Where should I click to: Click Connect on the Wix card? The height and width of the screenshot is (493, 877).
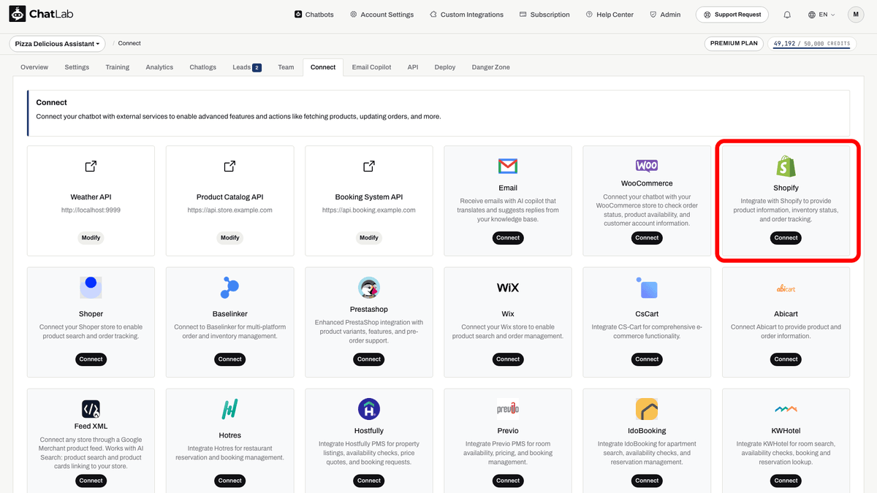click(x=508, y=359)
